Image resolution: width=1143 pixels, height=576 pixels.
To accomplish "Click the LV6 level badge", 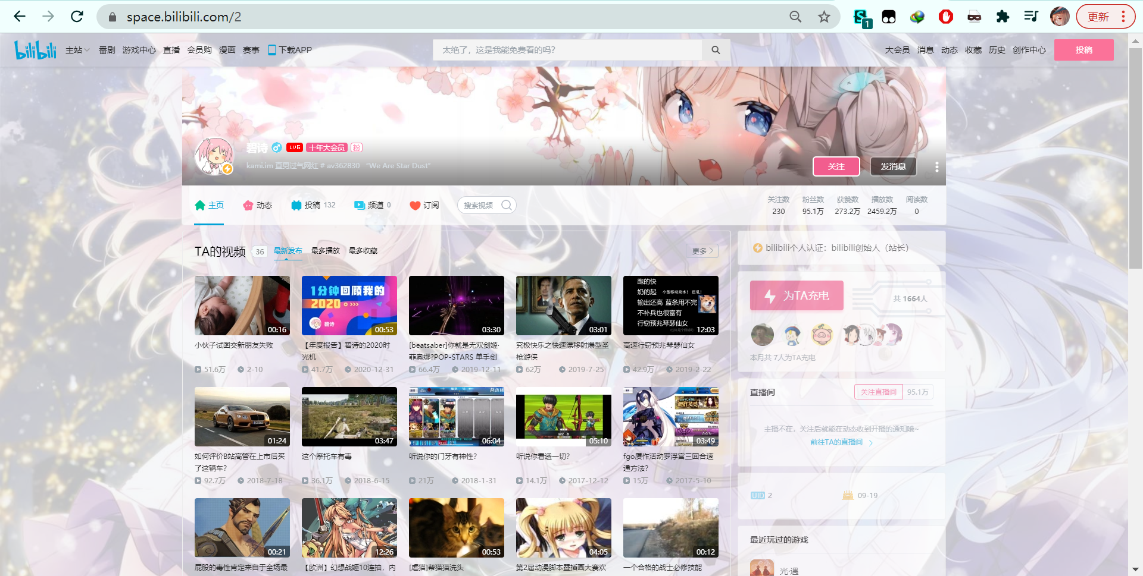I will [x=295, y=147].
